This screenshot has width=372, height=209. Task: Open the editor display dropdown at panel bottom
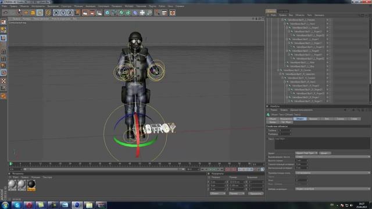pyautogui.click(x=332, y=189)
